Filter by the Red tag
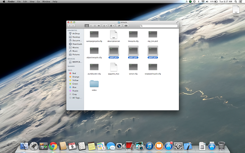This screenshot has height=153, width=245. pyautogui.click(x=75, y=73)
